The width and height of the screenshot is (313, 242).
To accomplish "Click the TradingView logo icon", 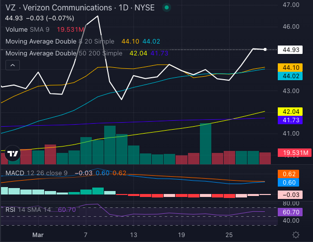I will pyautogui.click(x=12, y=155).
